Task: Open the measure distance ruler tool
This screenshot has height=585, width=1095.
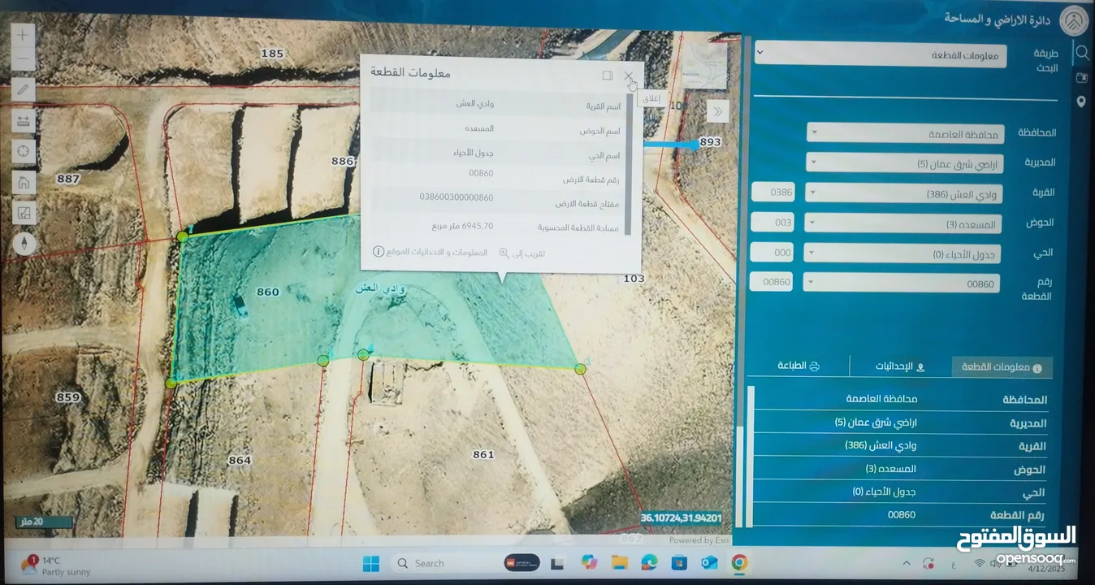Action: (24, 120)
